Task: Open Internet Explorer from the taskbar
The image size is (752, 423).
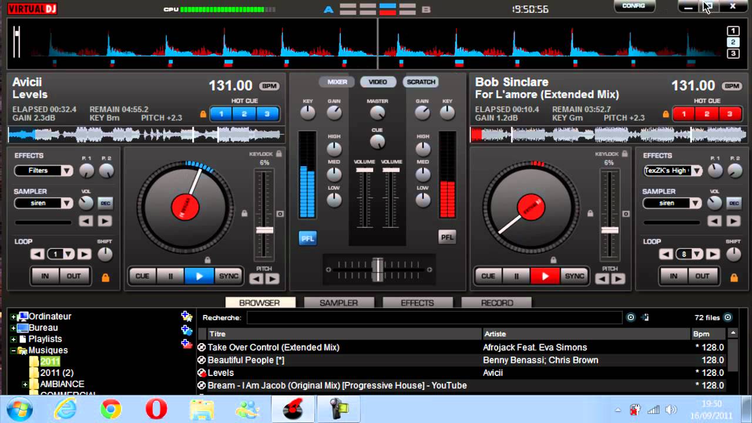Action: [x=66, y=409]
